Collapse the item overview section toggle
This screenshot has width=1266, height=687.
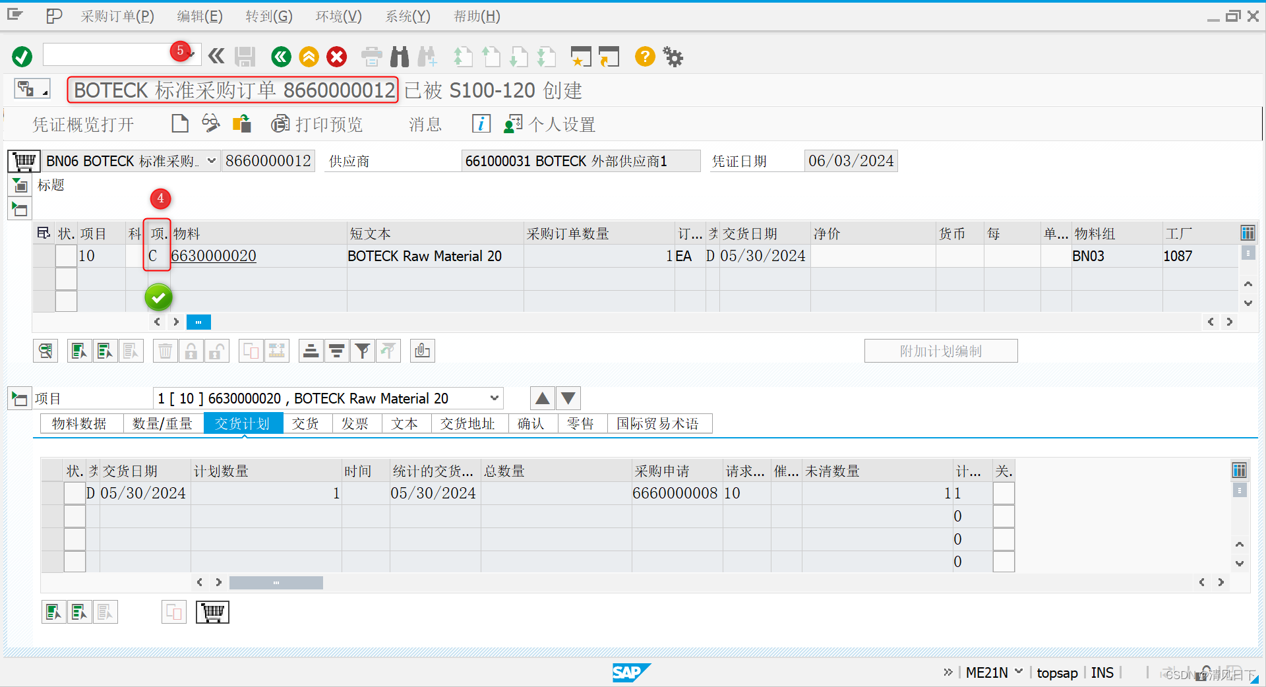point(20,210)
